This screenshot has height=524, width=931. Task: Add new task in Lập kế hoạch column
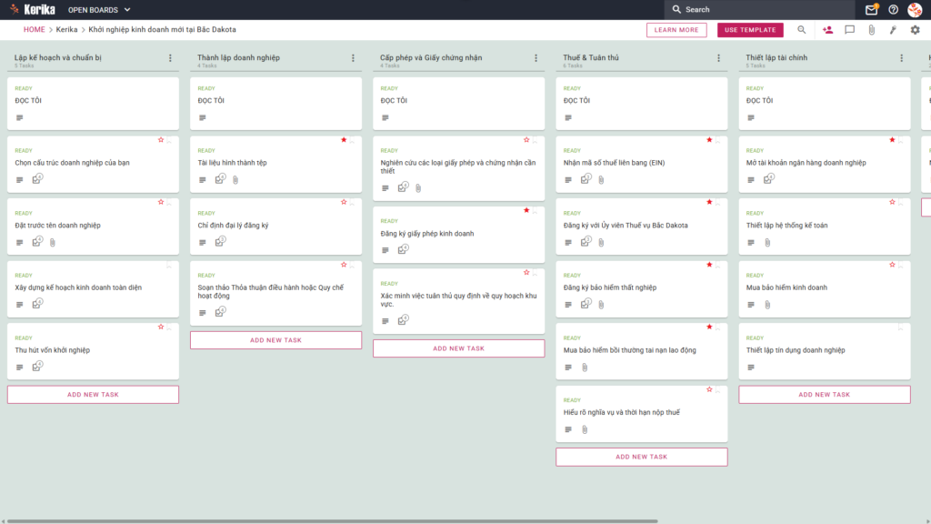tap(94, 395)
